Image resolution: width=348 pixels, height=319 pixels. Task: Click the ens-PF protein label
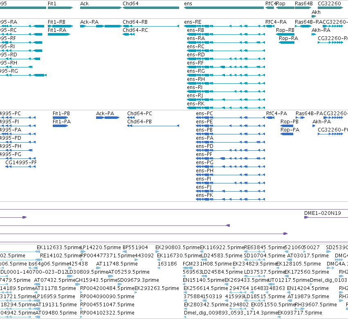204,154
